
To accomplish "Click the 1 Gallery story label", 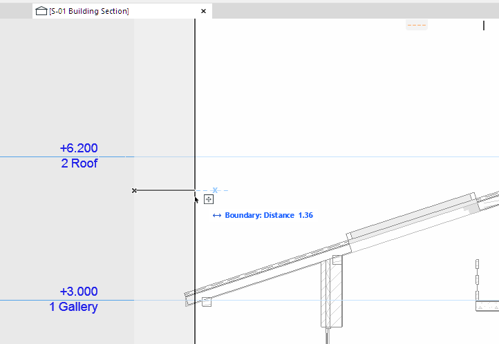I will tap(73, 307).
